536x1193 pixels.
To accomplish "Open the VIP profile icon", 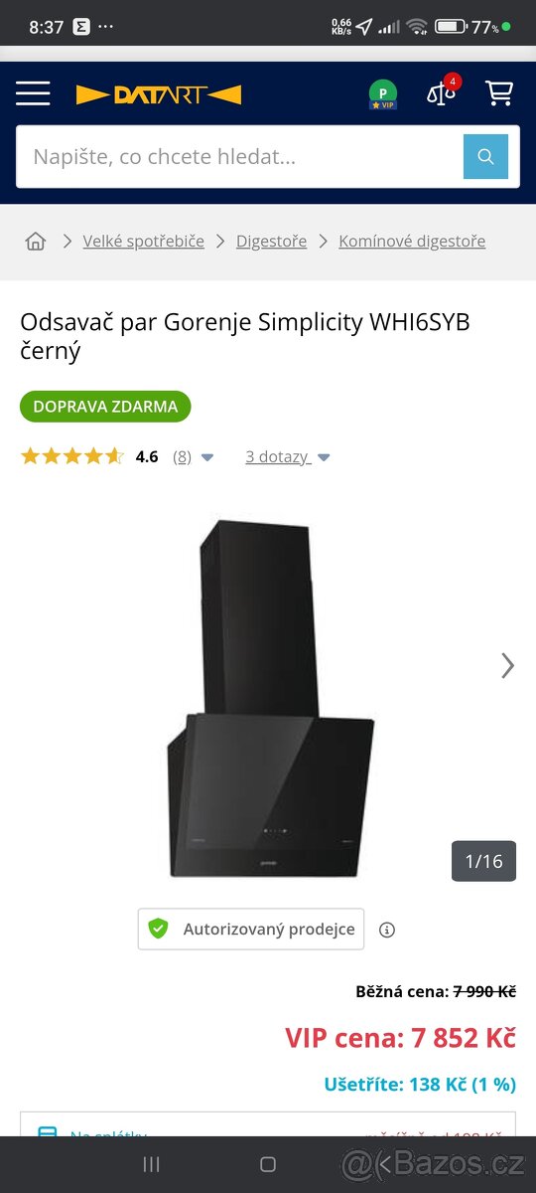I will click(383, 94).
